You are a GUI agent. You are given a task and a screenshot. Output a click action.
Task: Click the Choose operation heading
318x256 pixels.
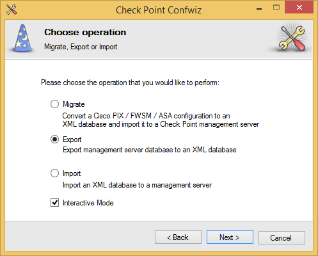85,32
